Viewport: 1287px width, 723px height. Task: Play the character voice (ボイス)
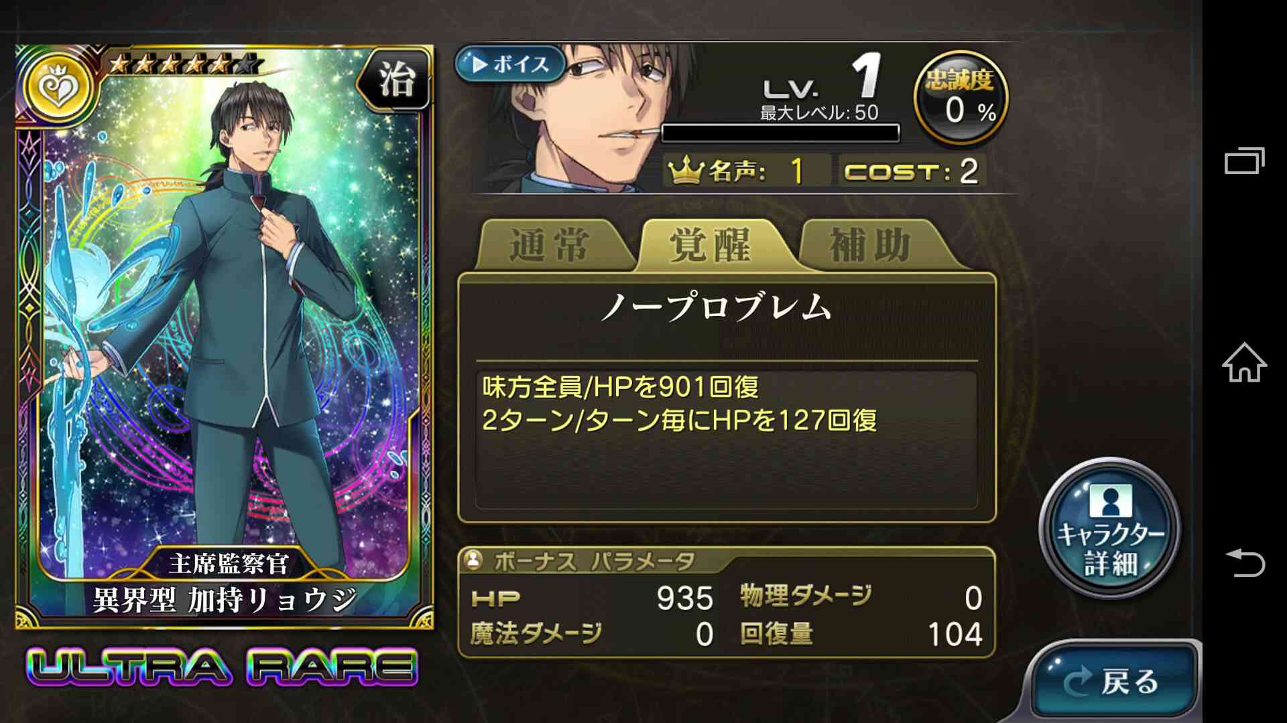[x=511, y=64]
